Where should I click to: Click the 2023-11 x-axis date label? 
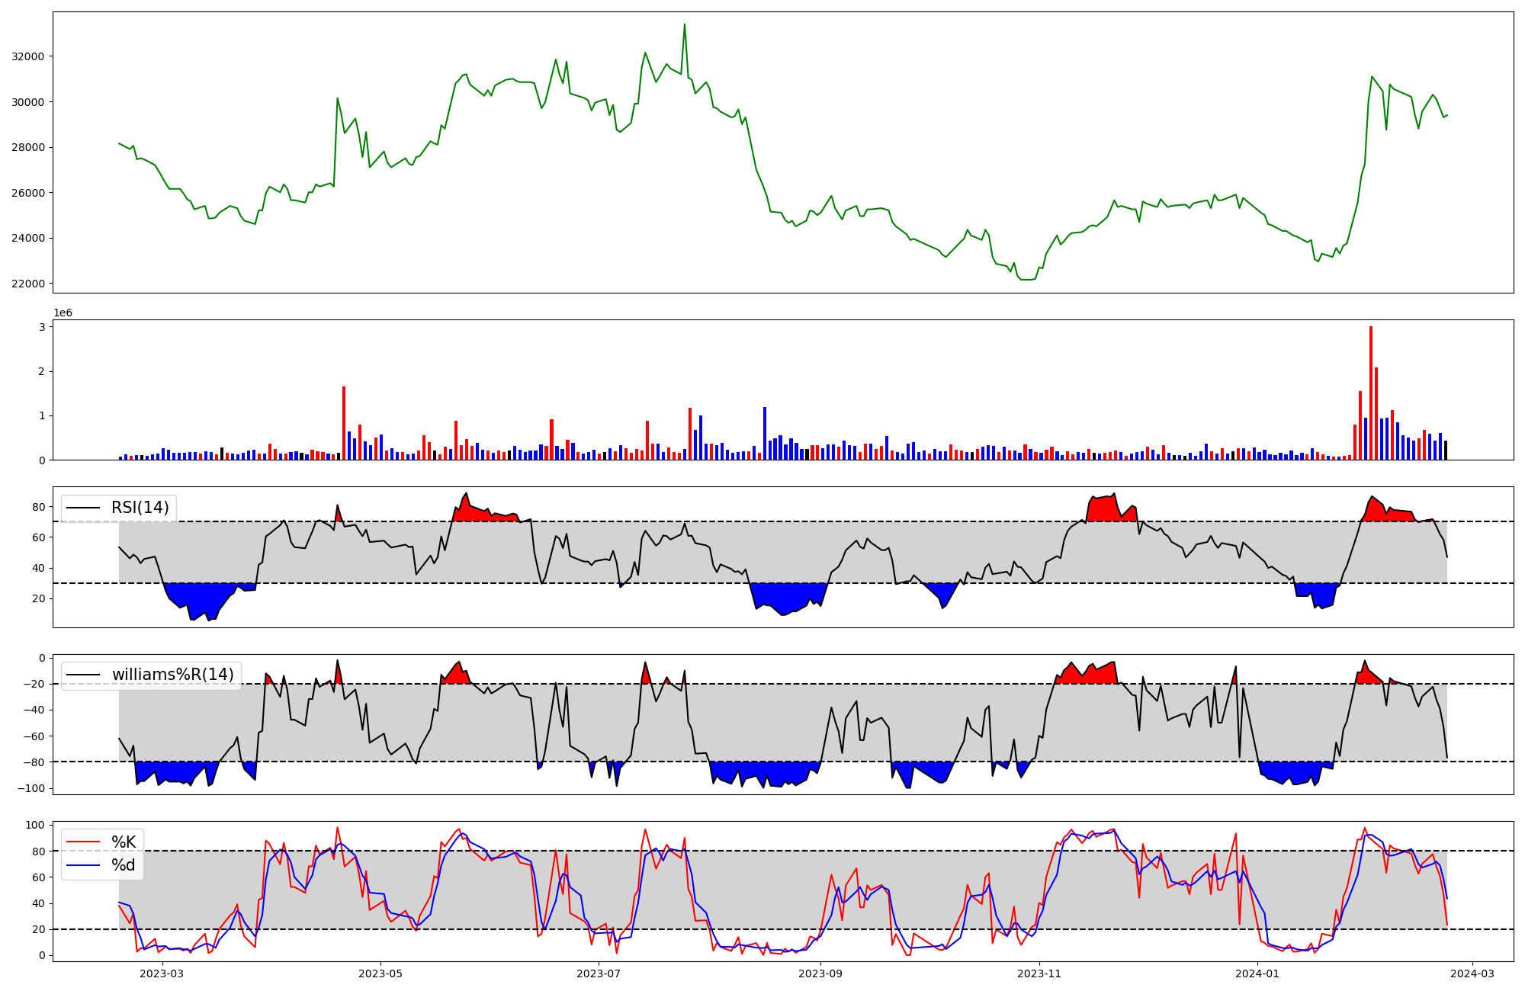click(1039, 973)
